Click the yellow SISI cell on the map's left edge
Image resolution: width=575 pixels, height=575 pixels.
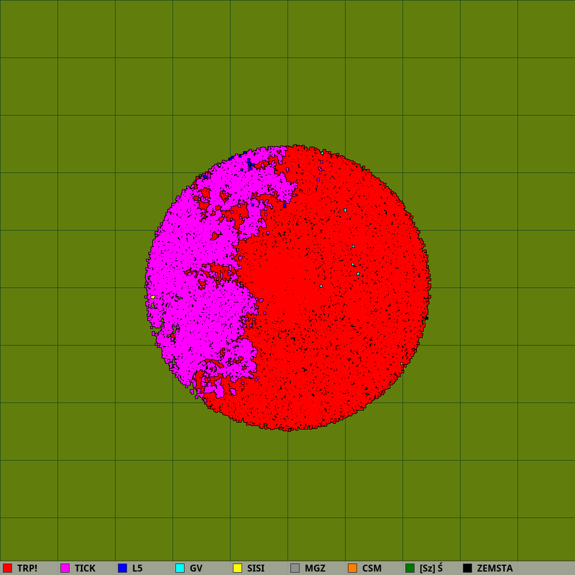(x=153, y=297)
